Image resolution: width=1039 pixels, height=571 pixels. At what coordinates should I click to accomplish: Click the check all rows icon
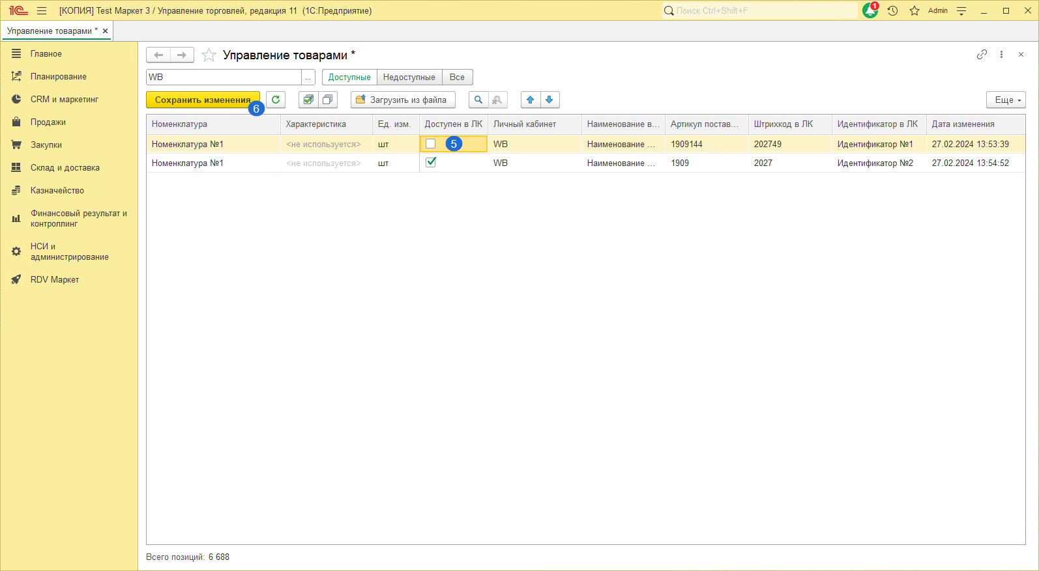click(x=308, y=100)
